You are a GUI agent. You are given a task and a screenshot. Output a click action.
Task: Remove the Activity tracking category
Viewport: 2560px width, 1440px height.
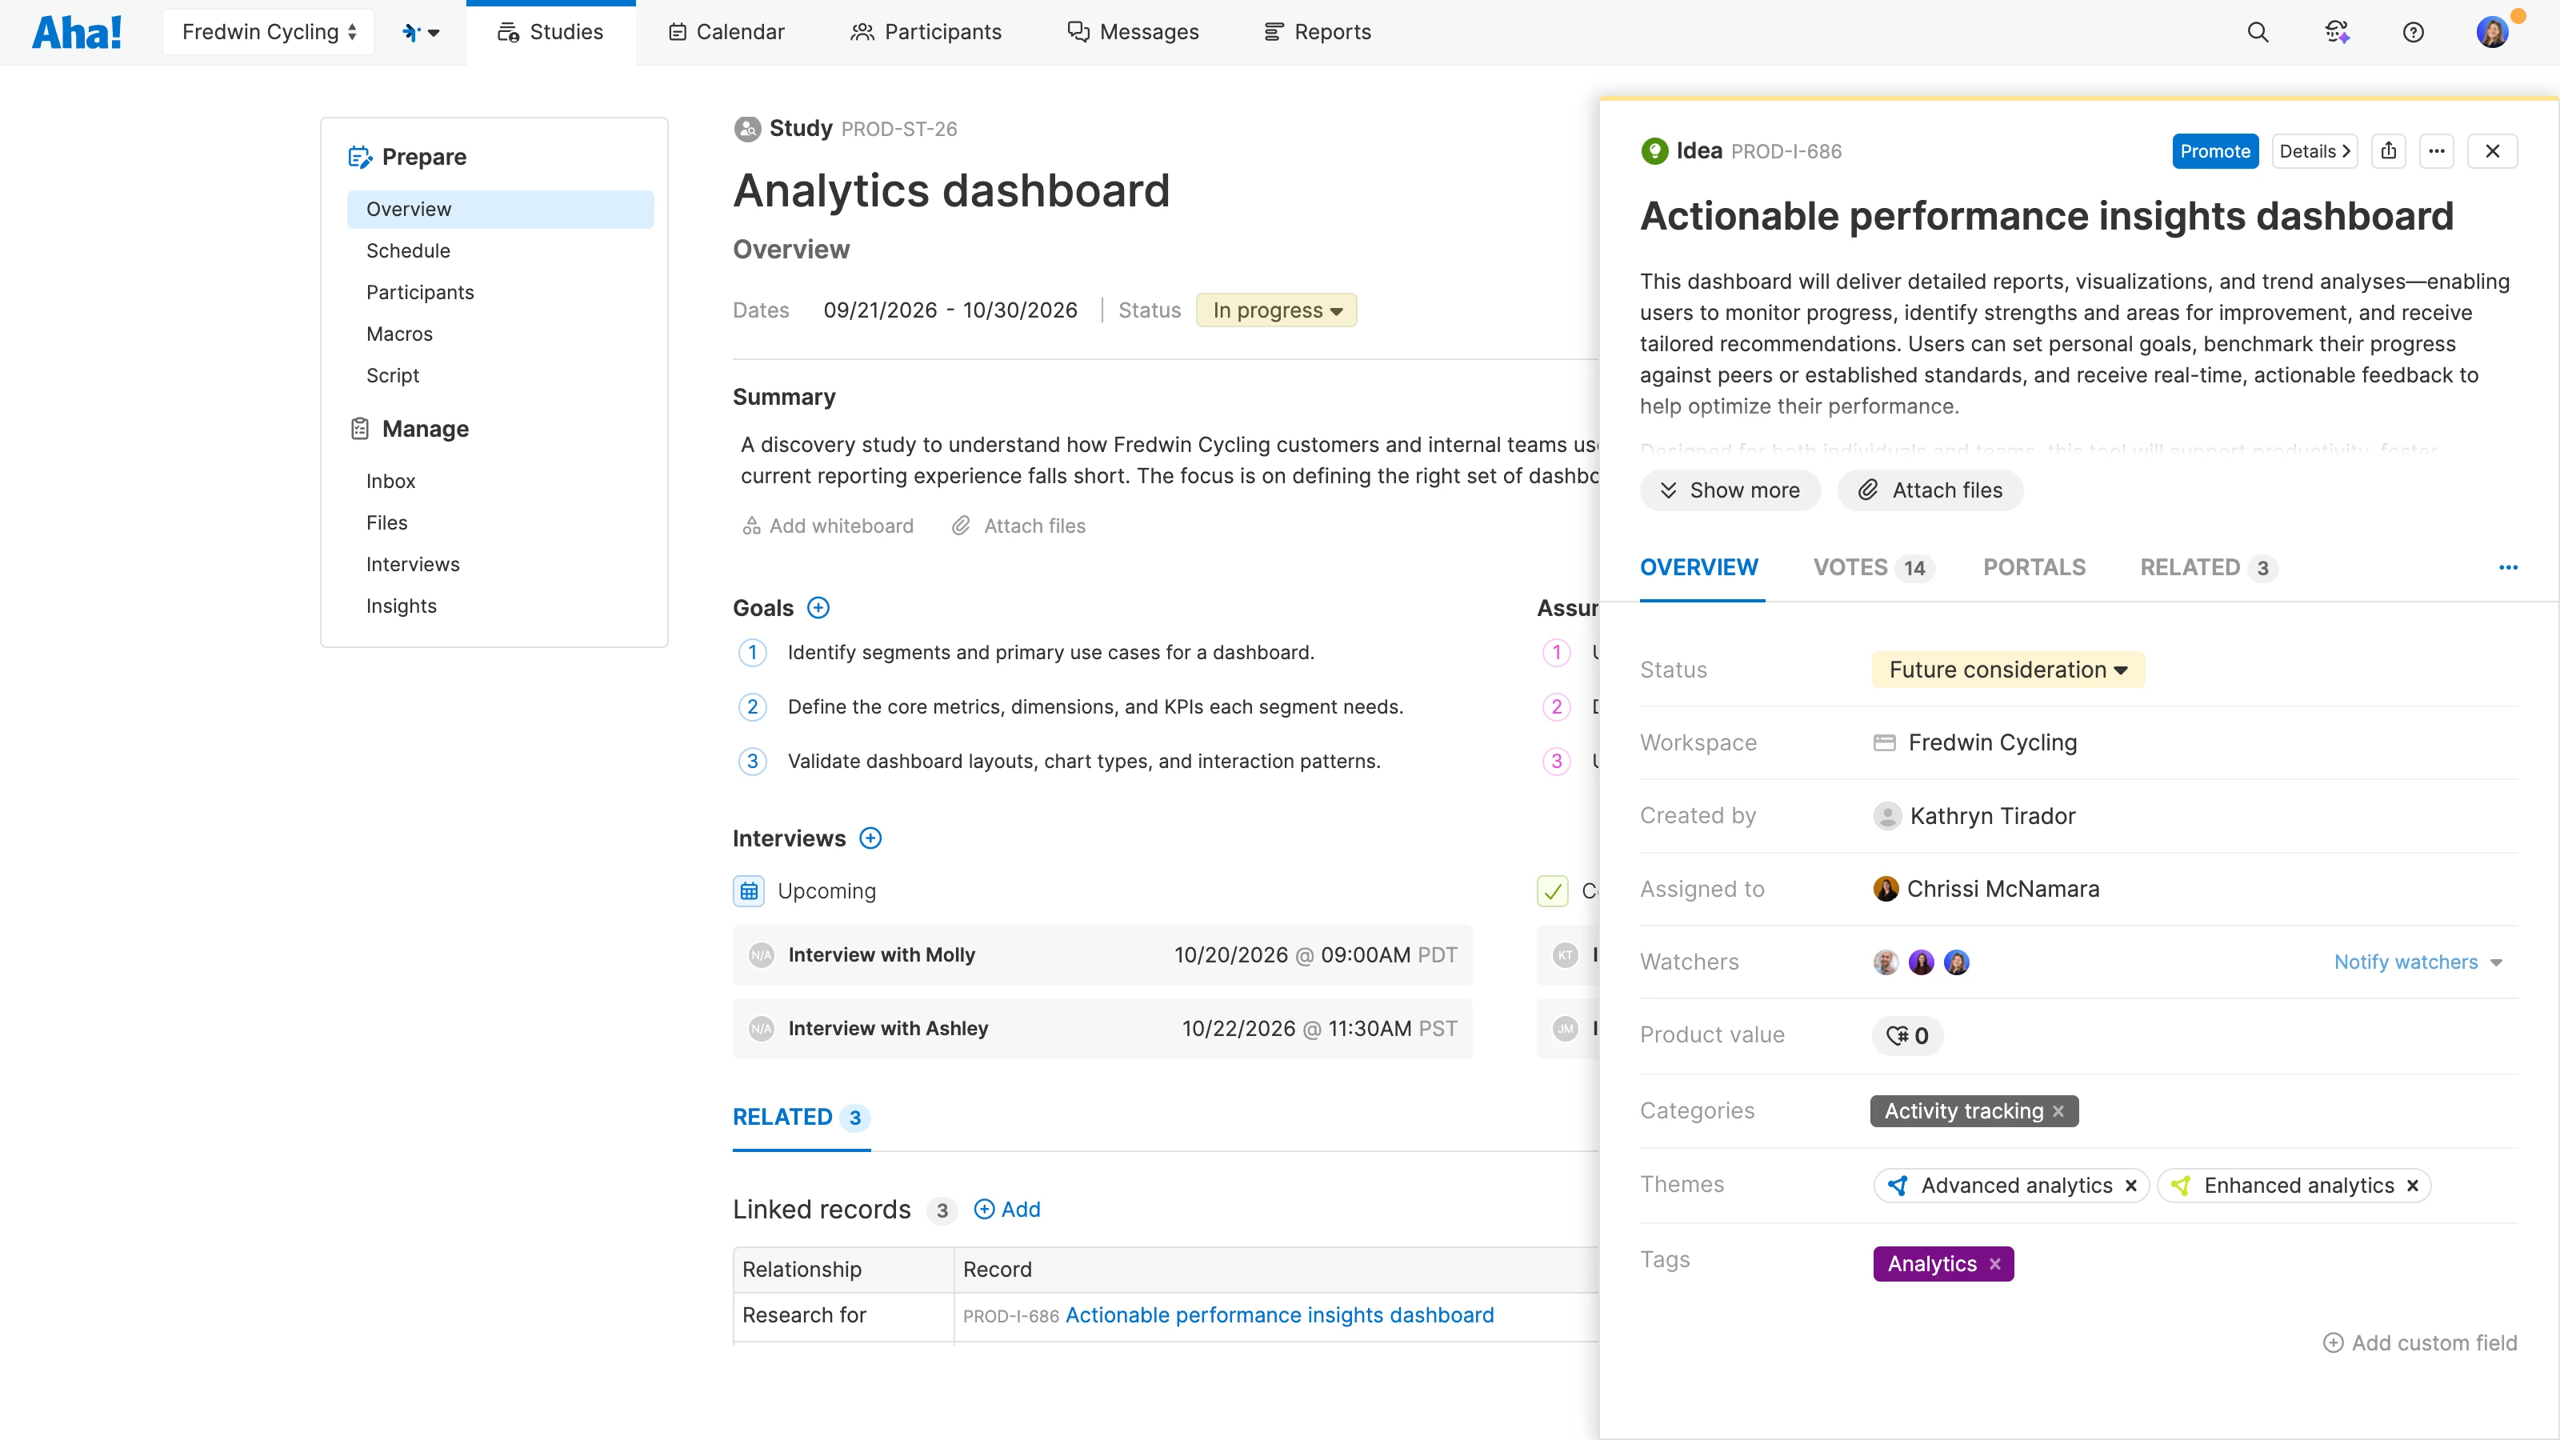point(2059,1111)
